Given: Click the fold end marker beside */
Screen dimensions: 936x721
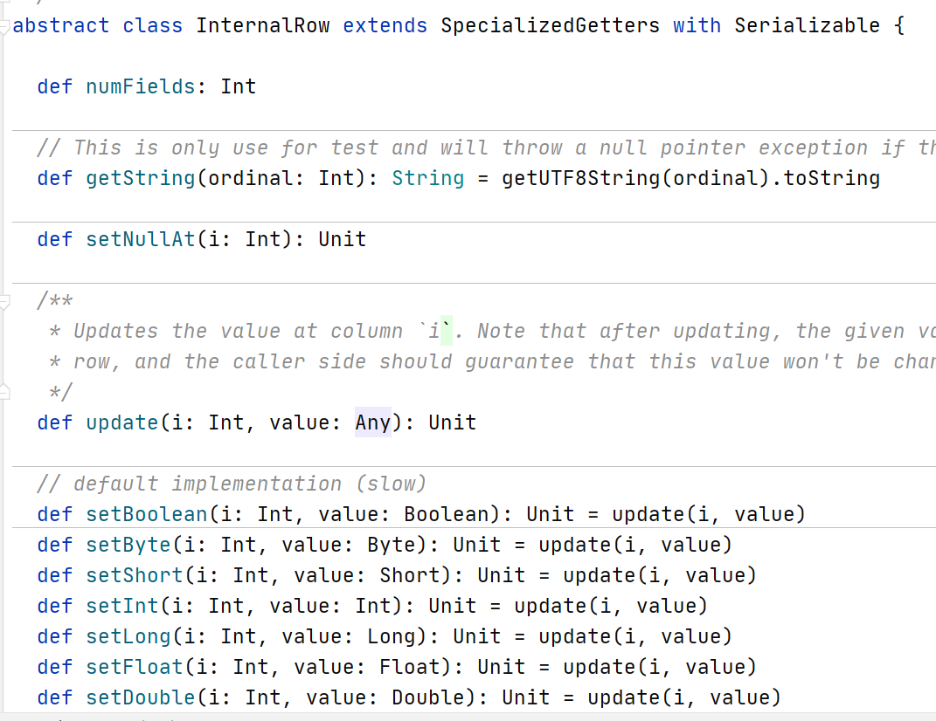Looking at the screenshot, I should click(x=5, y=393).
